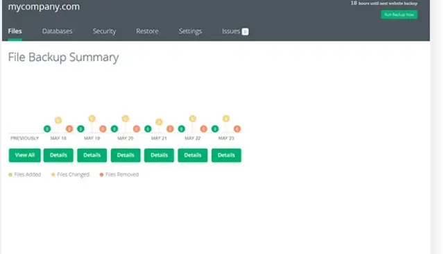Click the File Backup Summary heading
The image size is (444, 254).
tap(63, 57)
